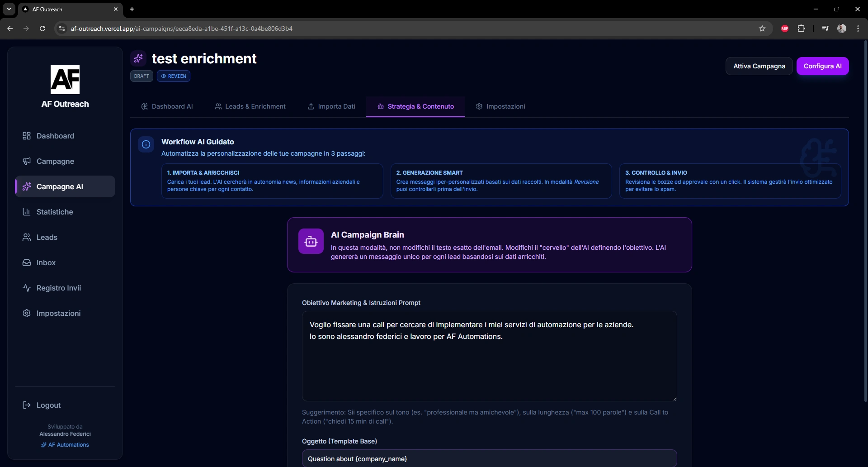Select the AF Outreach browser tab
The height and width of the screenshot is (467, 868).
[x=70, y=9]
